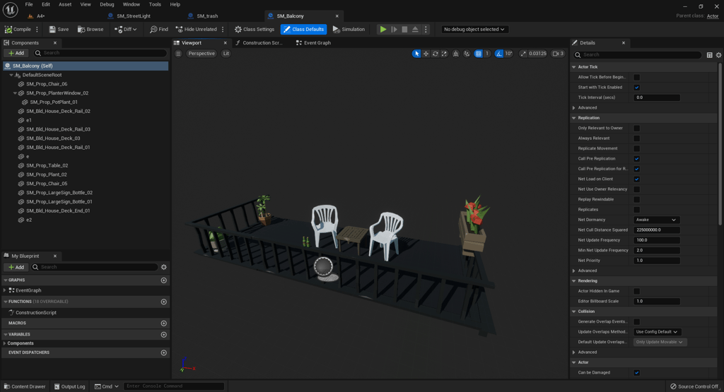This screenshot has height=392, width=724.
Task: Open the Asset menu
Action: (x=65, y=4)
